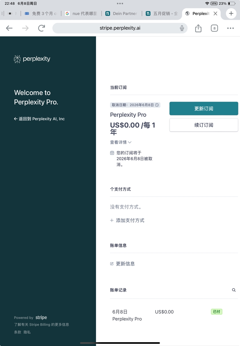Viewport: 240px width, 346px height.
Task: Tap the browser forward arrow
Action: click(x=25, y=28)
